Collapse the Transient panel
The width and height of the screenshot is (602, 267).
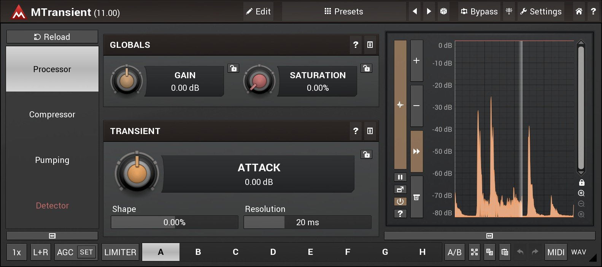370,131
